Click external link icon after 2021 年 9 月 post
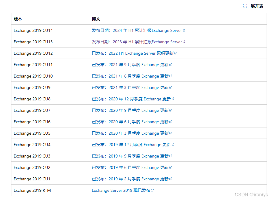The height and width of the screenshot is (199, 269). click(x=171, y=65)
